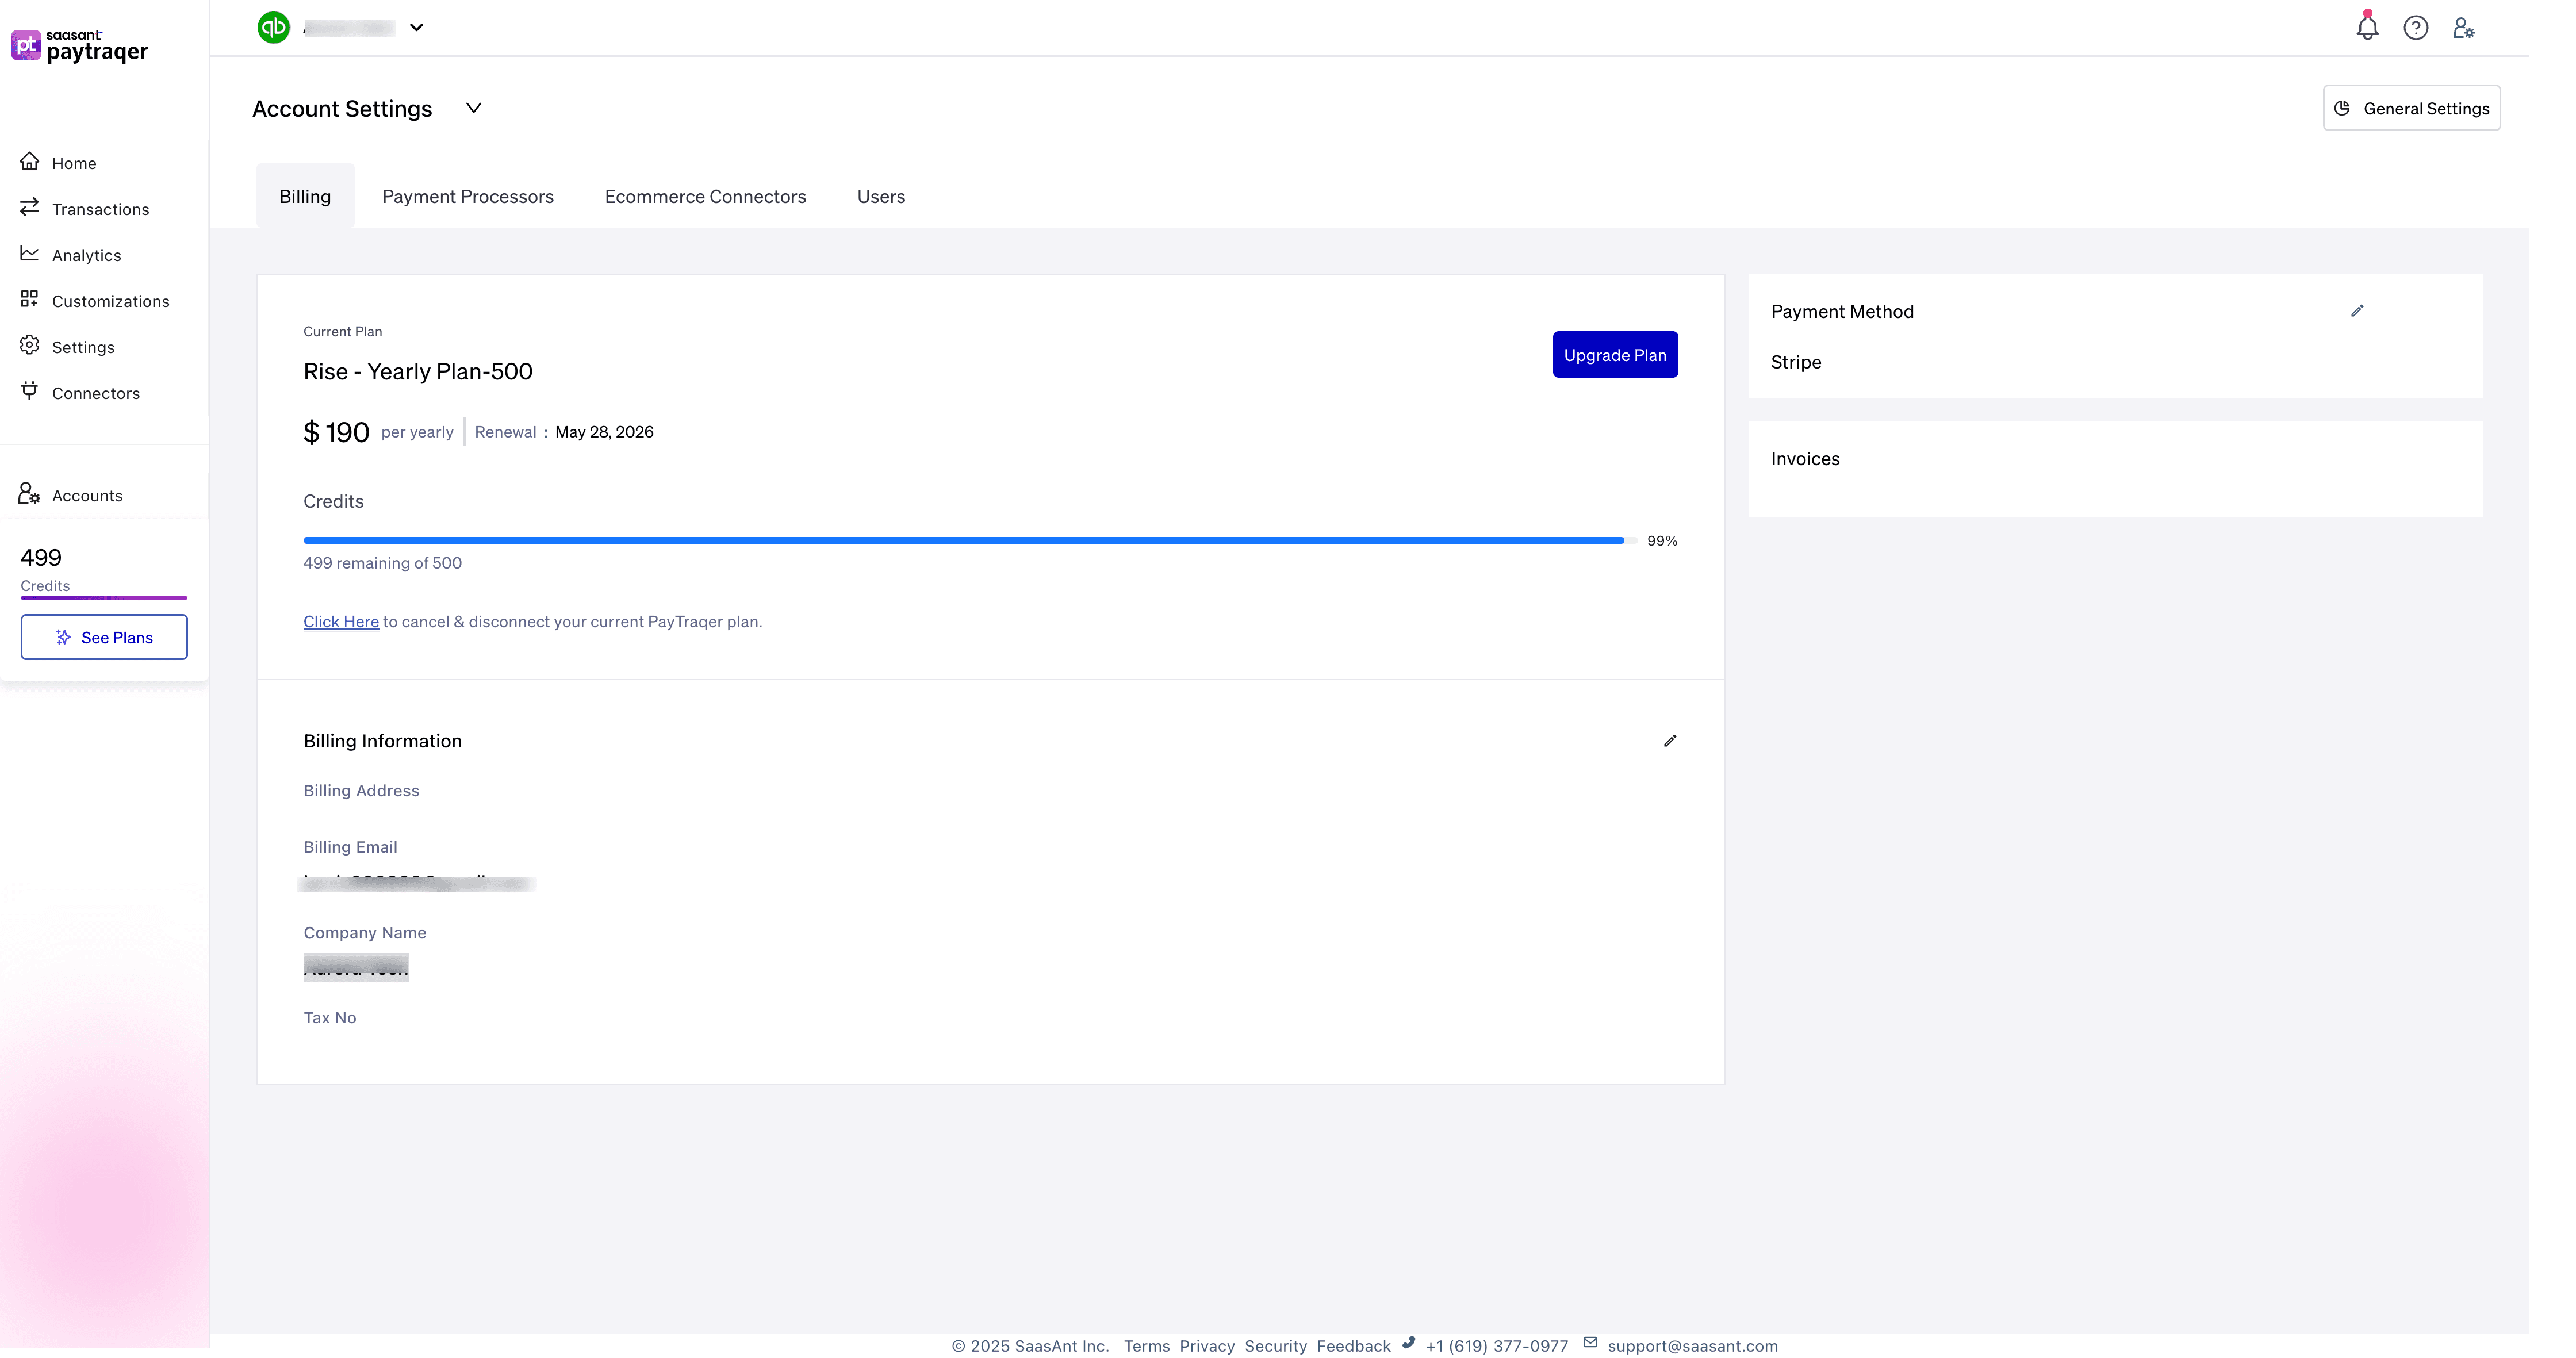The height and width of the screenshot is (1358, 2576).
Task: Edit Billing Information using pencil icon
Action: pyautogui.click(x=1670, y=740)
